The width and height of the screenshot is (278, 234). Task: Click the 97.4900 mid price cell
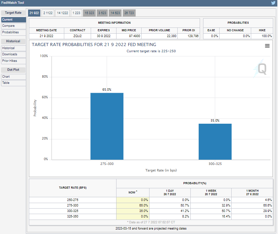click(129, 36)
